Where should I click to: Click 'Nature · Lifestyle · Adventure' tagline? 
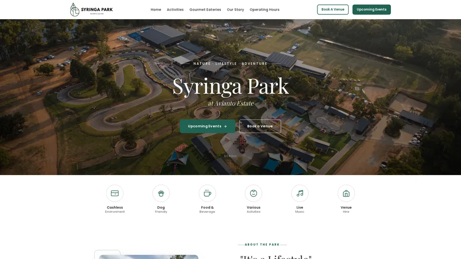230,63
